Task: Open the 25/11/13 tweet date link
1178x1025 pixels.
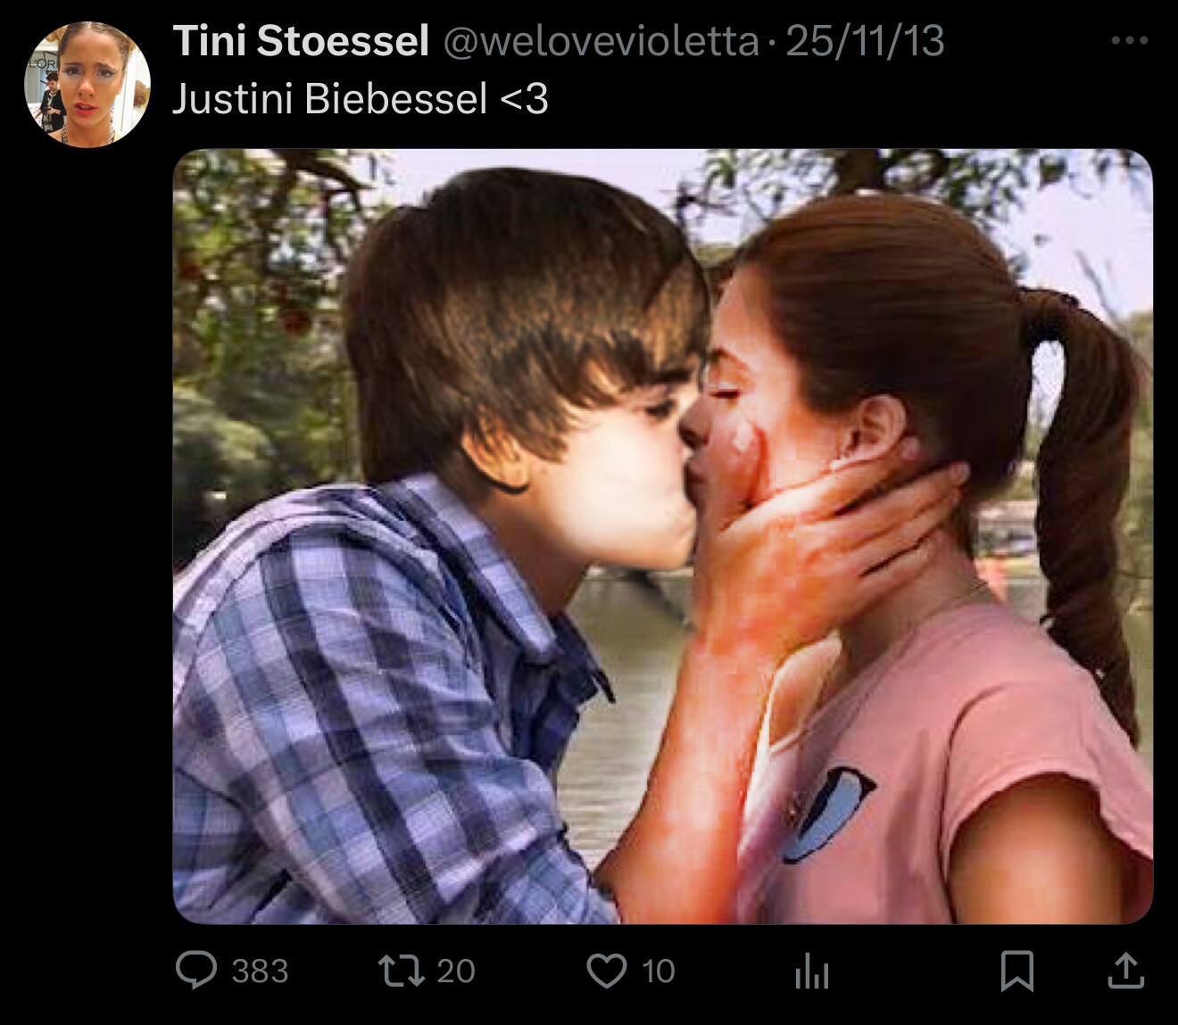Action: click(x=865, y=41)
